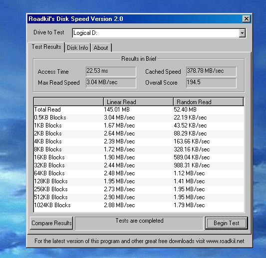The height and width of the screenshot is (258, 266).
Task: Open the About tab
Action: [x=101, y=48]
